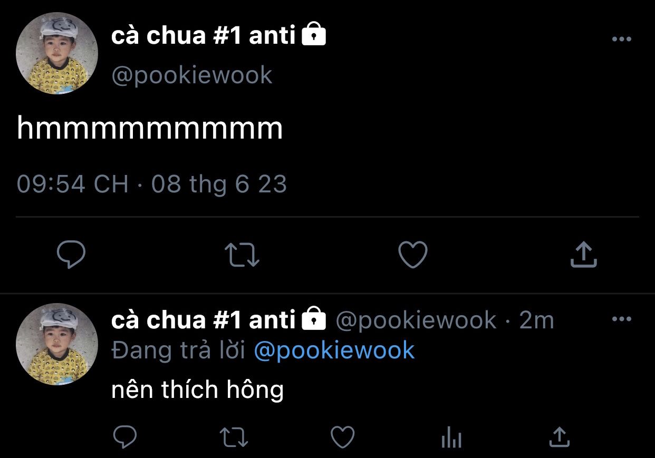
Task: View analytics of the reply tweet
Action: [x=451, y=437]
